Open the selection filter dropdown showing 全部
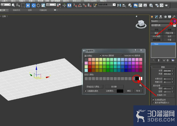This screenshot has height=126, width=177. [x=6, y=5]
